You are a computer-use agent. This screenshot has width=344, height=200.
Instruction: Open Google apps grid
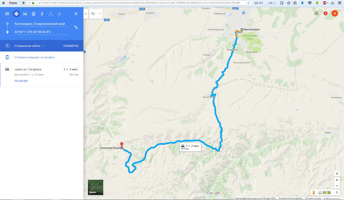316,13
